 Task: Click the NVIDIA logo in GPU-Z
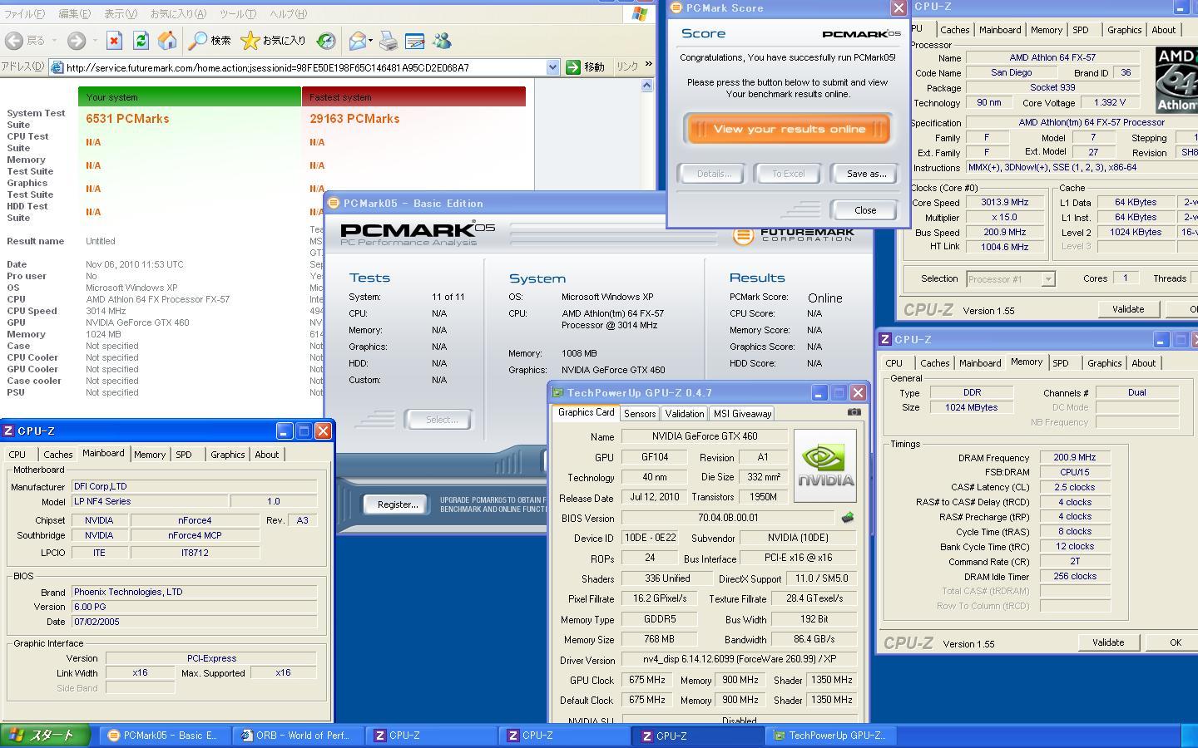825,466
